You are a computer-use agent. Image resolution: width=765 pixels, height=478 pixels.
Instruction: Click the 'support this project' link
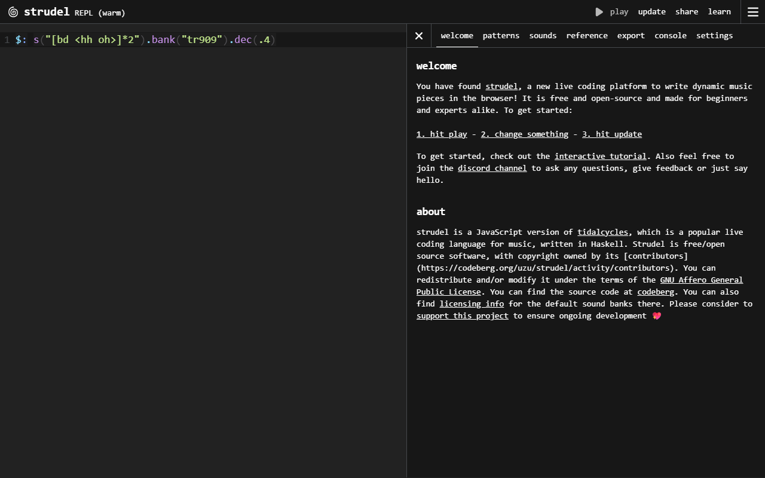tap(463, 316)
